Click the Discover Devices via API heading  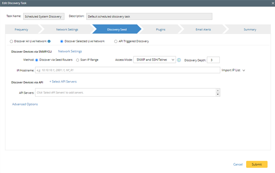(27, 83)
